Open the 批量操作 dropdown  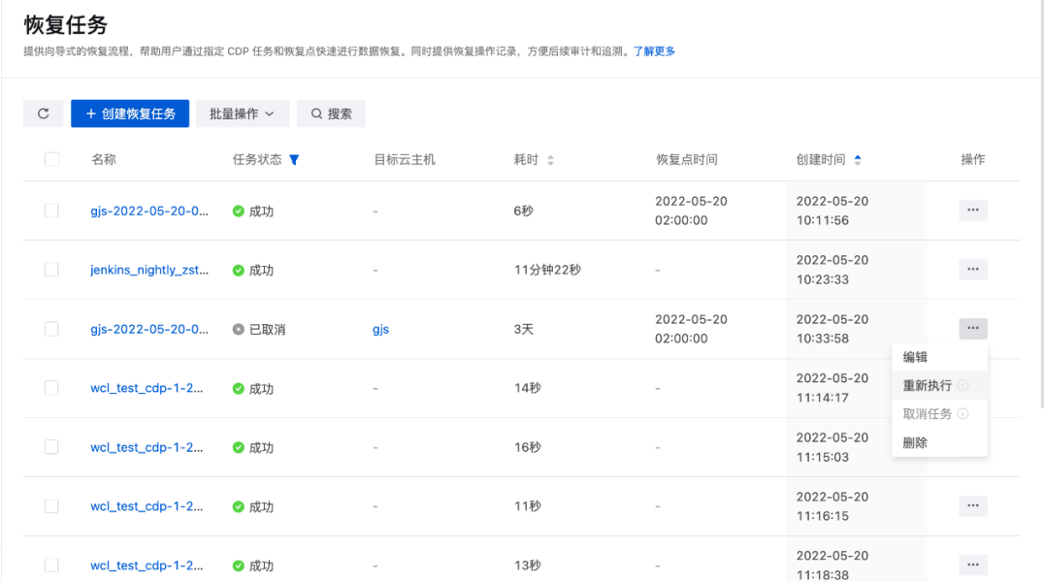click(x=243, y=113)
